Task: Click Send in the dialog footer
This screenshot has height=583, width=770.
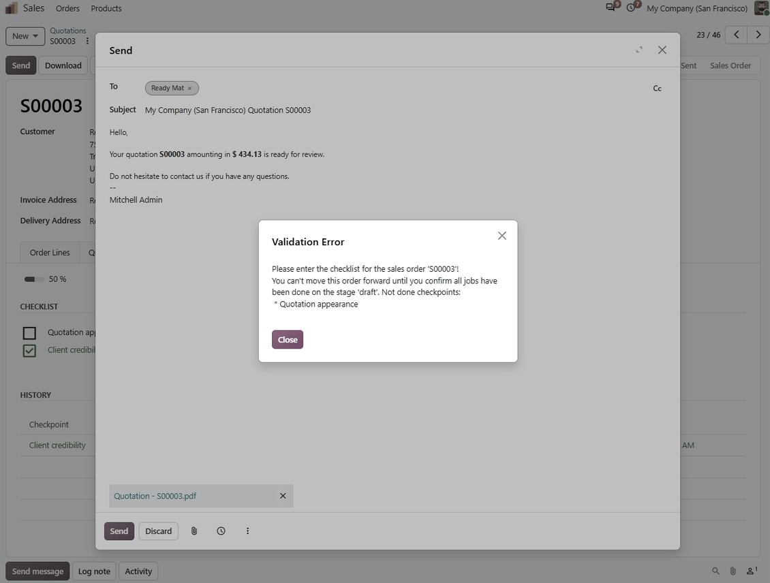Action: coord(119,531)
